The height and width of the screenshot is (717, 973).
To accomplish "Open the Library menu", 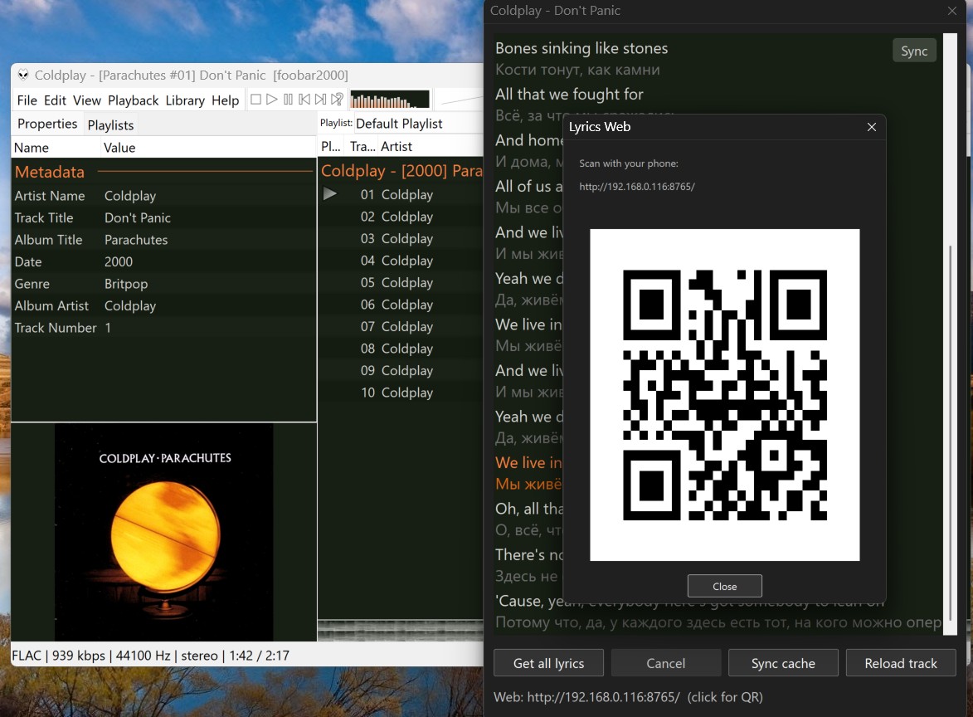I will pyautogui.click(x=185, y=100).
